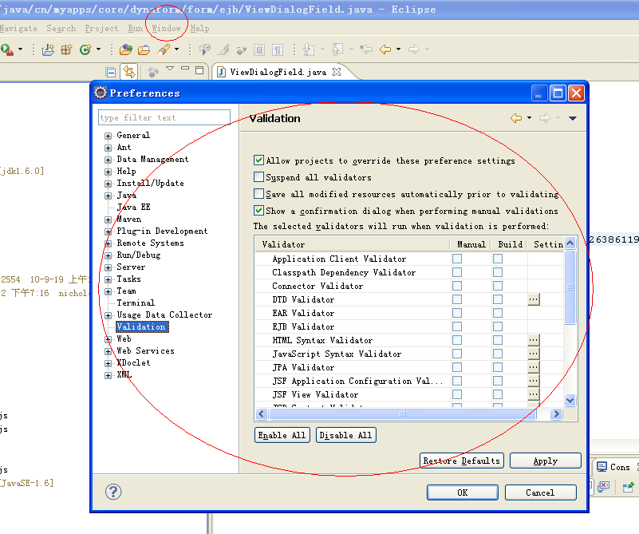Click the validator table vertical scrollbar thumb
This screenshot has width=639, height=534.
[570, 287]
